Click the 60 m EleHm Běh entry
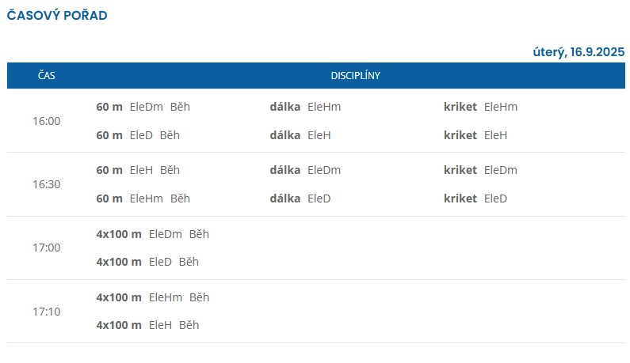This screenshot has width=630, height=363. (143, 199)
